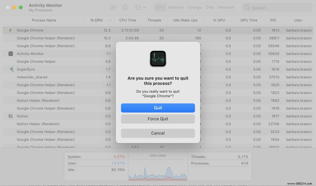Switch to the Memory tab
Screen dimensions: 316x186
(176, 7)
